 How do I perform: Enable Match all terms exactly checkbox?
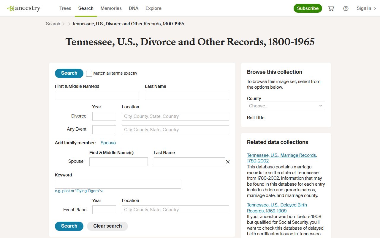point(89,73)
